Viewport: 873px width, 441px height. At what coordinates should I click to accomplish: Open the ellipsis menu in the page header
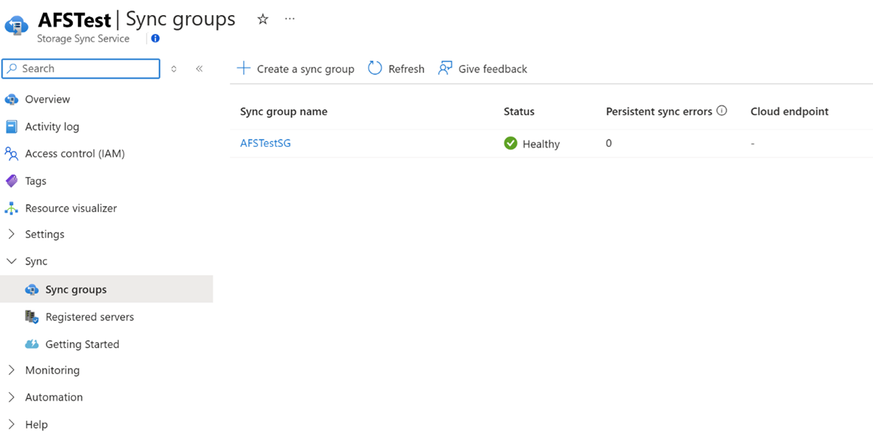tap(290, 18)
